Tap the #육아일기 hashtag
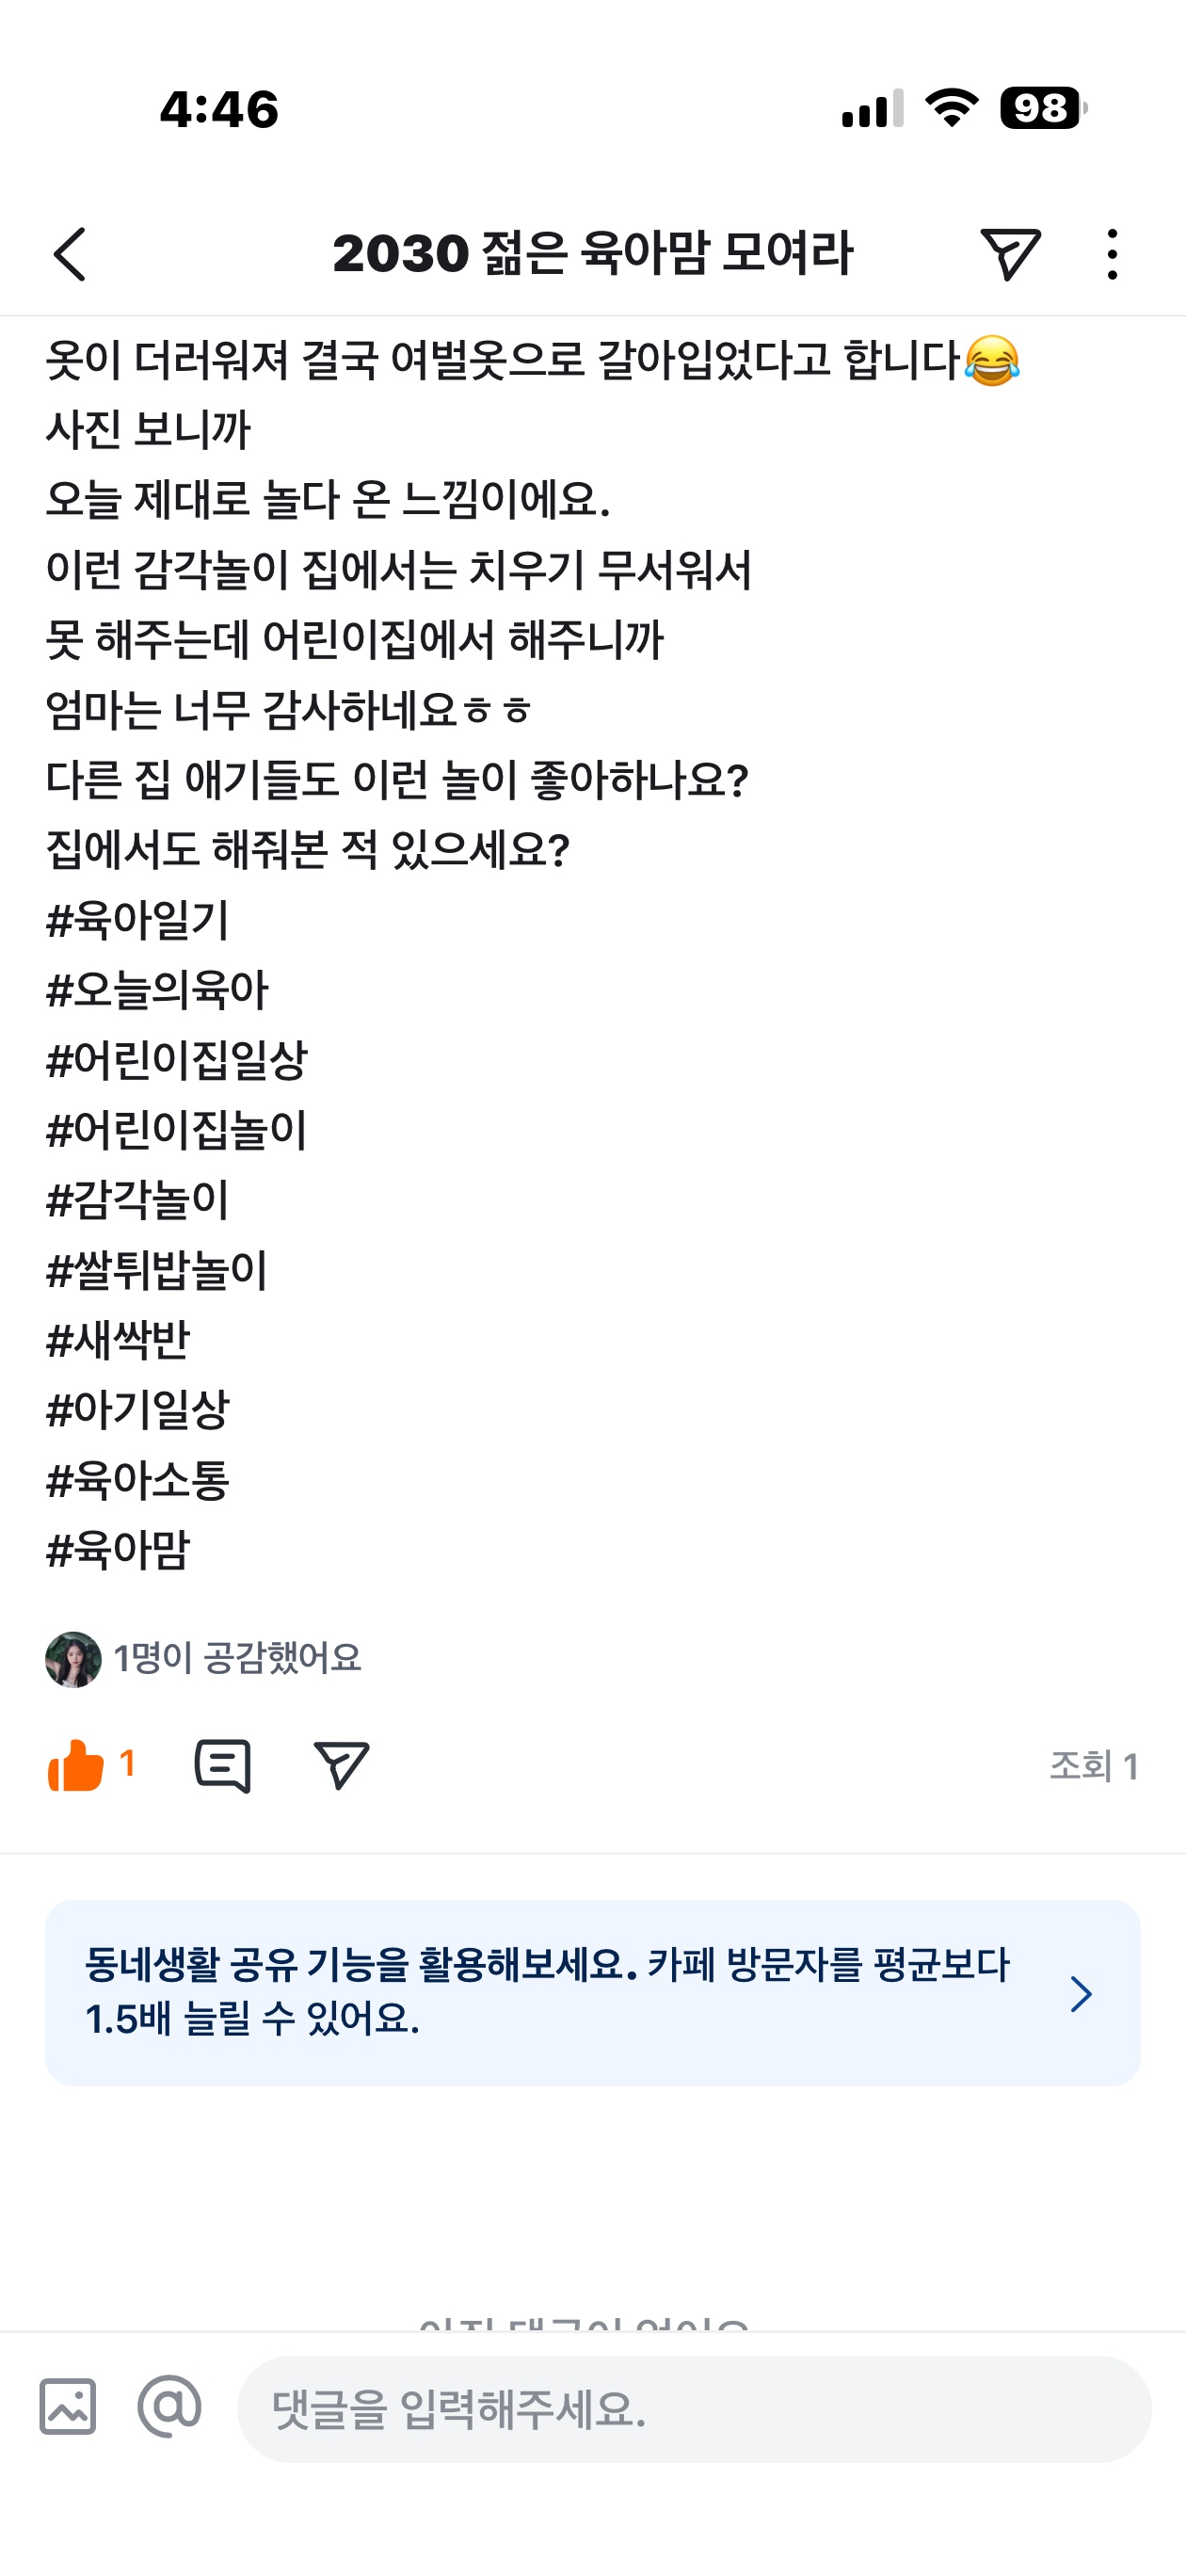 pyautogui.click(x=138, y=920)
